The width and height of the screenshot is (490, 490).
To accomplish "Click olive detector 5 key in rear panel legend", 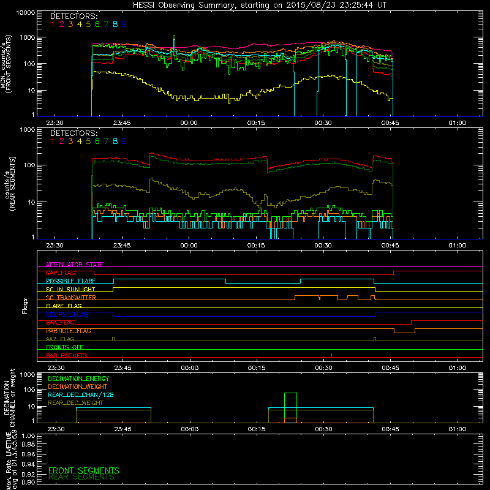I will click(88, 141).
